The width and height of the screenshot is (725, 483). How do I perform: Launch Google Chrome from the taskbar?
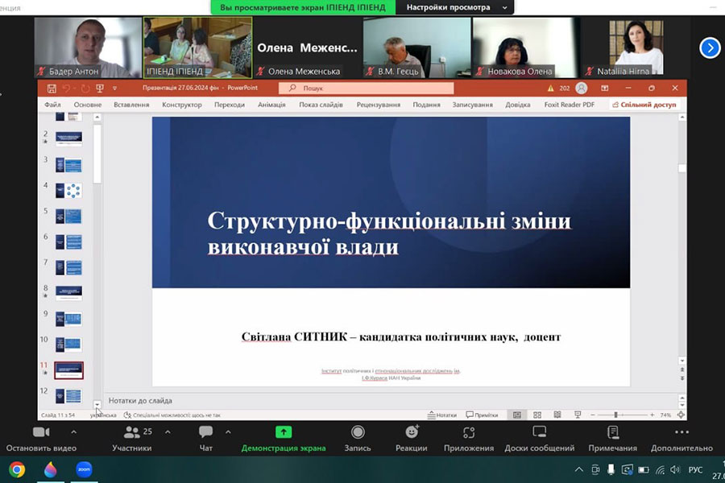(17, 469)
